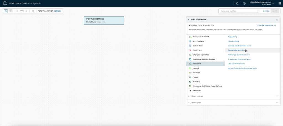283x126 pixels.
Task: Select Organization Experience Score
Action: pyautogui.click(x=239, y=59)
